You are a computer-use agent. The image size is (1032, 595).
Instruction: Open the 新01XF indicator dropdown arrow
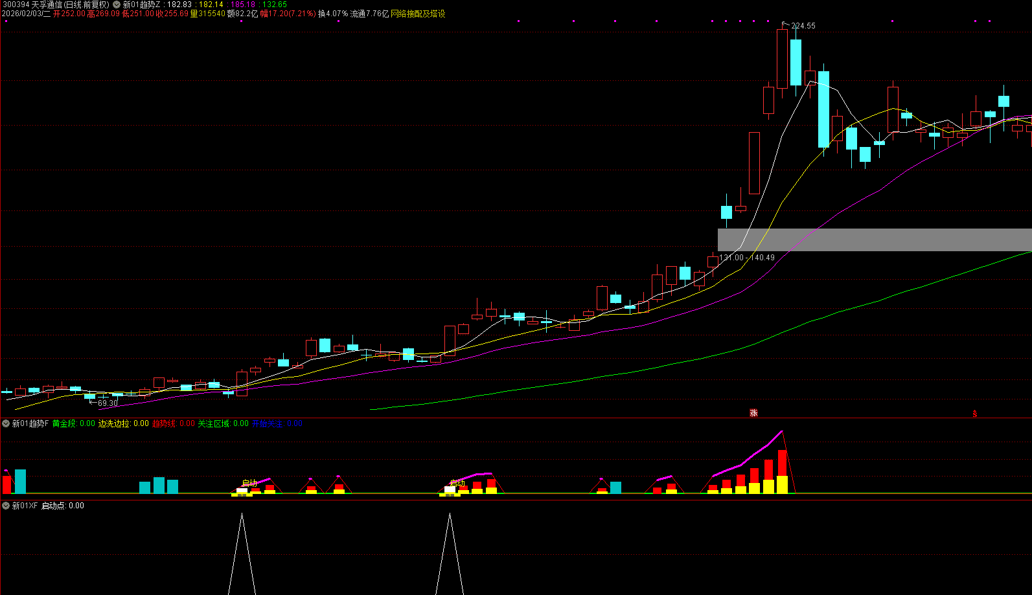pyautogui.click(x=6, y=506)
